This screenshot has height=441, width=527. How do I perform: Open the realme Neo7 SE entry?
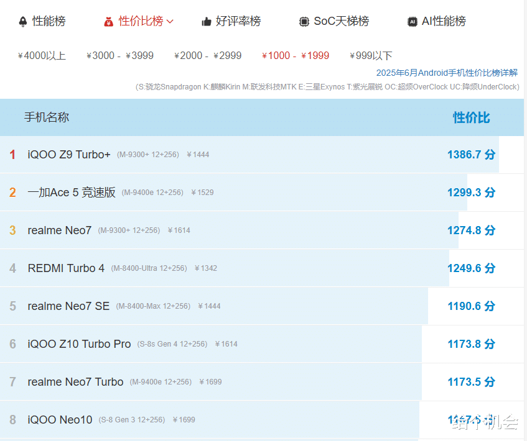68,306
